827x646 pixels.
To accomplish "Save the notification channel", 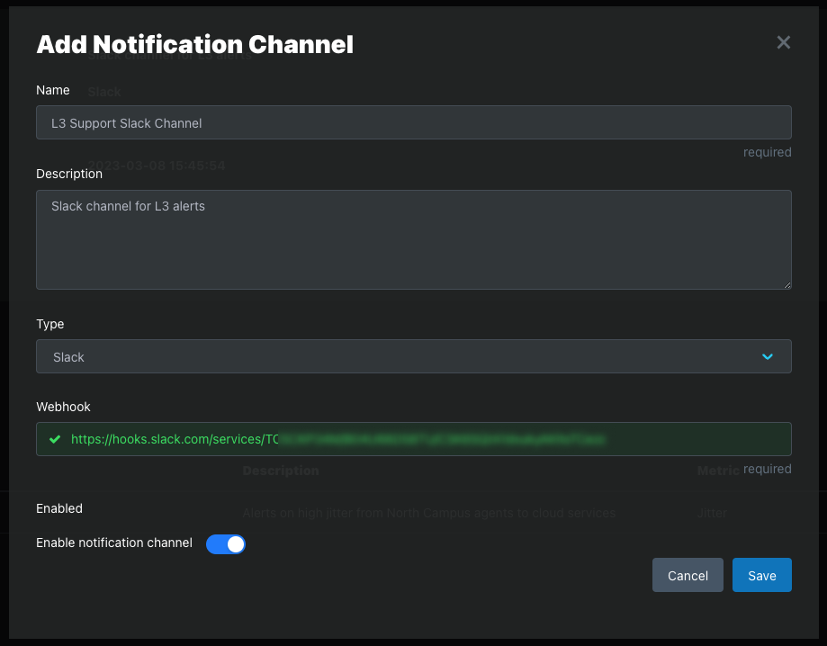I will (761, 575).
